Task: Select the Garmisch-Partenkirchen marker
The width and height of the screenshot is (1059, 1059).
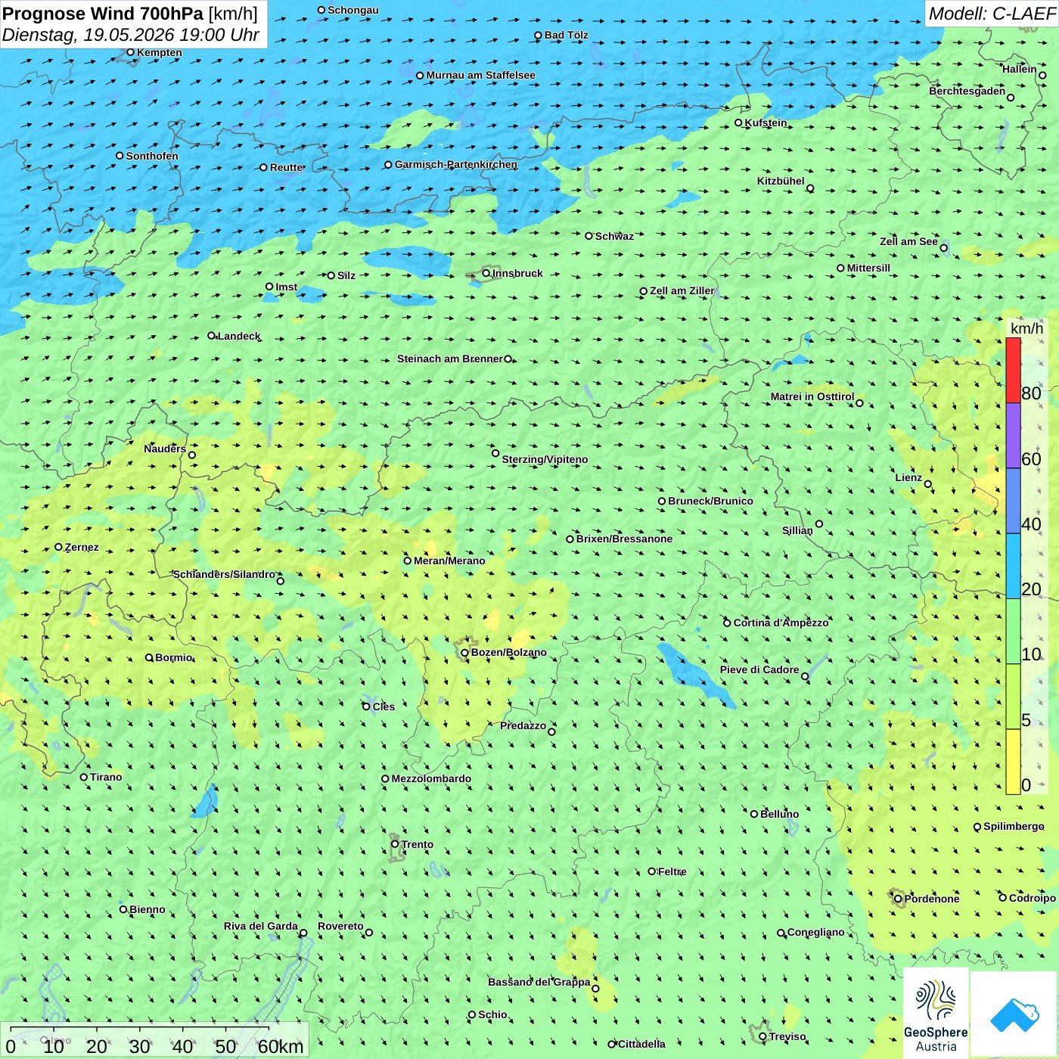Action: pyautogui.click(x=388, y=165)
